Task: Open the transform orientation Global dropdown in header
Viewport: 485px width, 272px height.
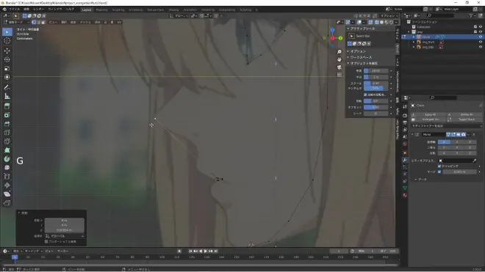Action: 179,15
